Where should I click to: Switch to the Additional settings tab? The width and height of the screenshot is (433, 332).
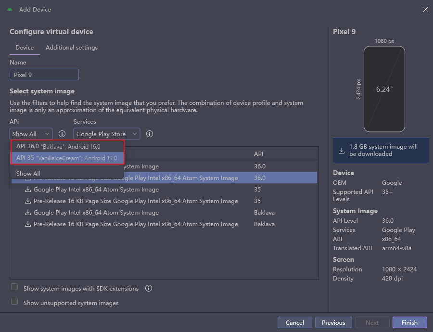pyautogui.click(x=72, y=48)
